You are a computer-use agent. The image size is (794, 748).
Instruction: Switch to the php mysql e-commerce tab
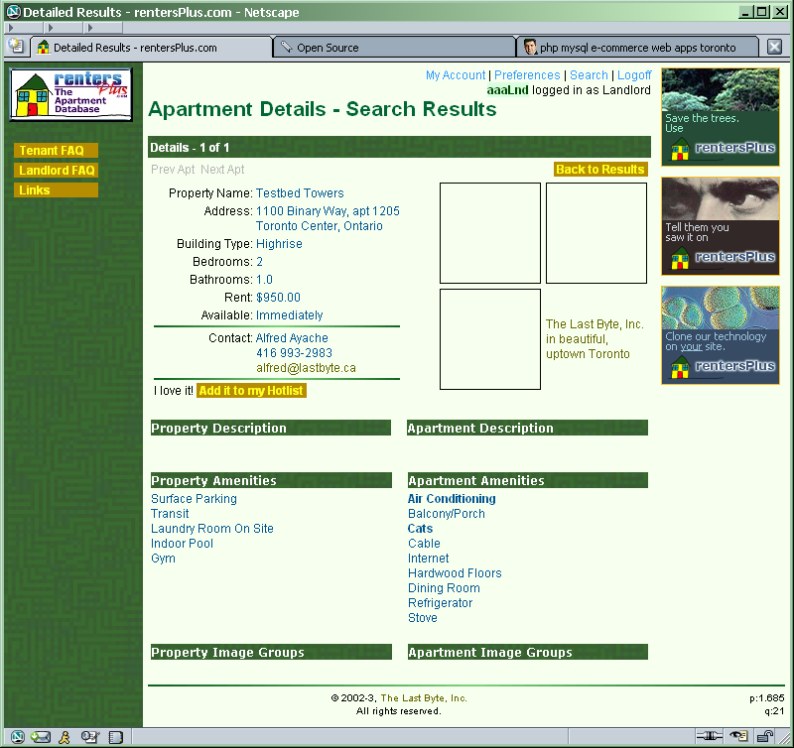click(x=637, y=48)
